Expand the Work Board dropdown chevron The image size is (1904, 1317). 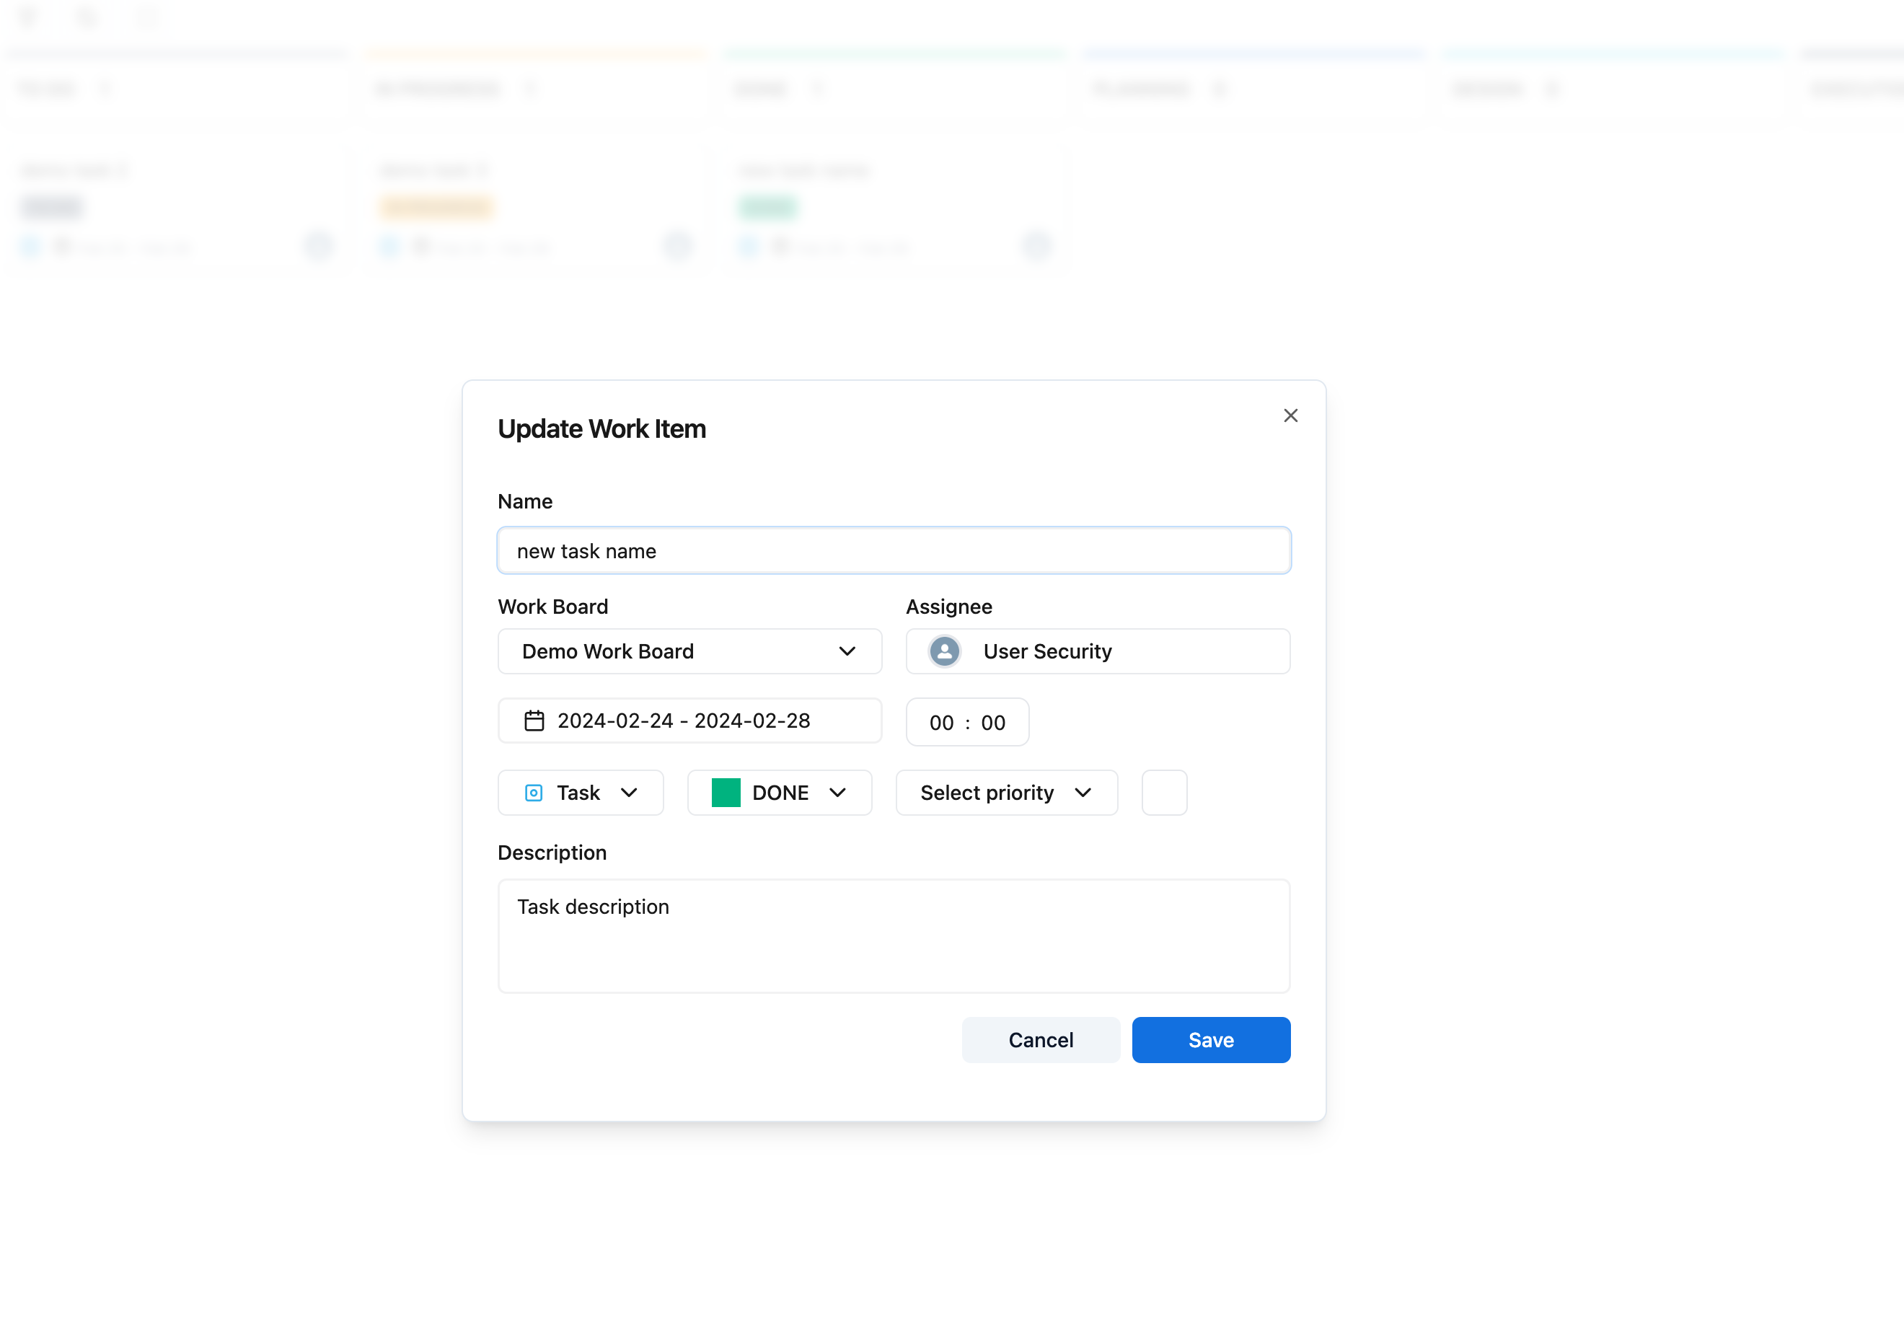(x=847, y=651)
